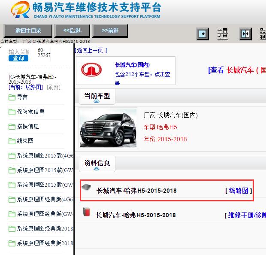Select the 当前车型 tab

click(97, 97)
